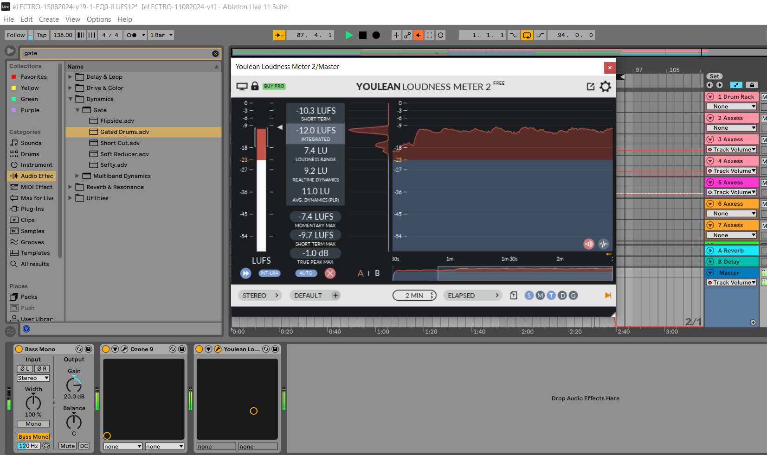Open the View menu
The width and height of the screenshot is (767, 455).
pos(73,19)
